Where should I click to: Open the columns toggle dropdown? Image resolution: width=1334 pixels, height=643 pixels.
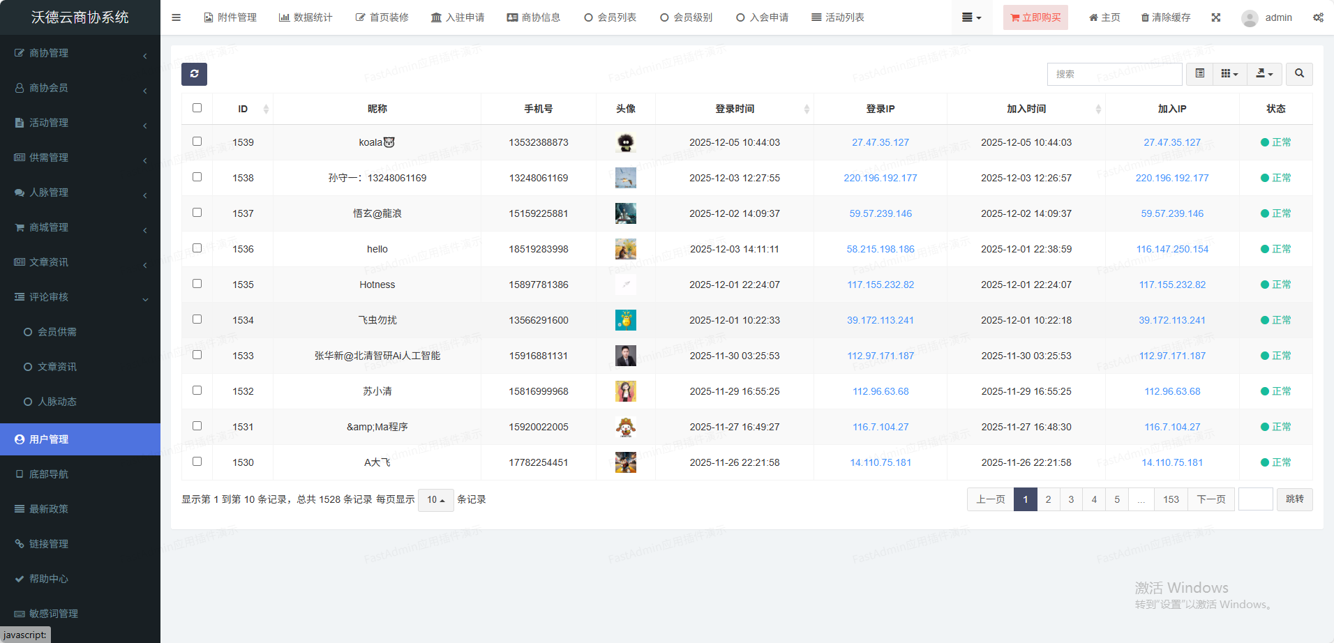pos(1229,74)
